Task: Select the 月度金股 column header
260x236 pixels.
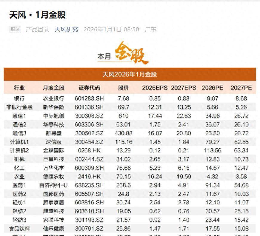Action: coord(54,88)
